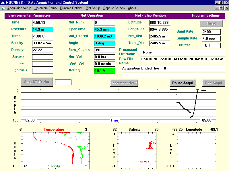Click the Density field 27.221

point(42,50)
